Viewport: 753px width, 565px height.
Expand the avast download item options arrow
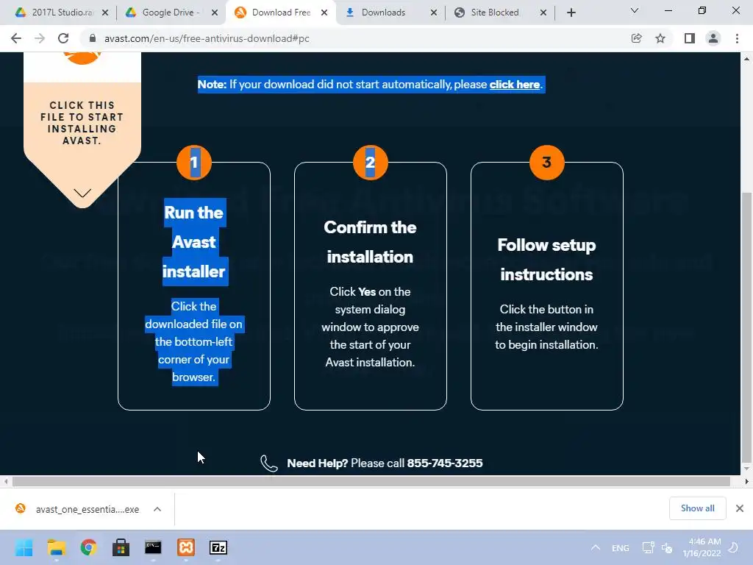[157, 509]
